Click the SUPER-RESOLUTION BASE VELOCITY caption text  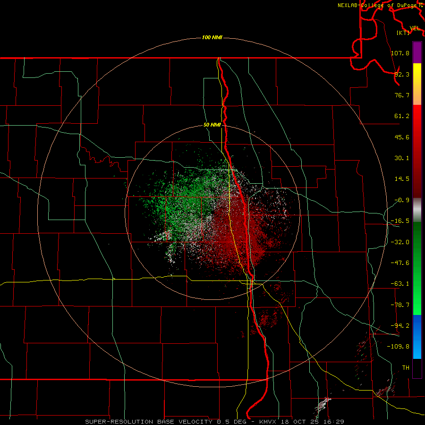[x=149, y=422]
